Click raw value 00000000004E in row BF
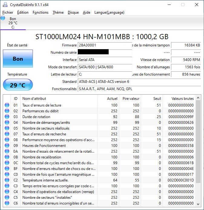The height and width of the screenshot is (210, 204). (181, 169)
